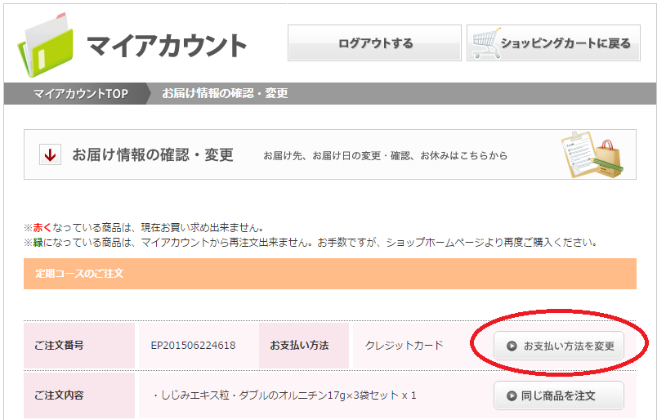The height and width of the screenshot is (420, 666).
Task: Click the note beginning ※赤くなっている商品
Action: [144, 228]
